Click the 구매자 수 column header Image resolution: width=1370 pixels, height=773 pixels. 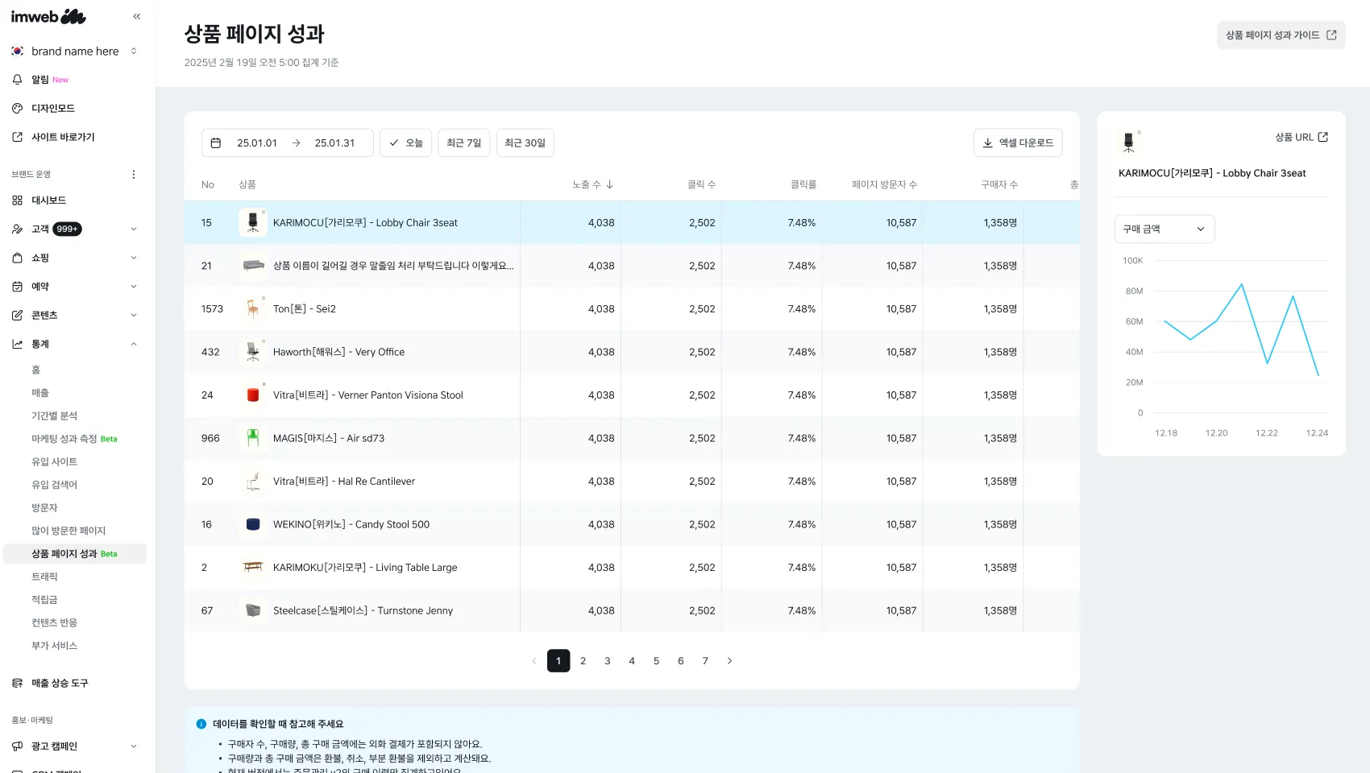click(999, 184)
